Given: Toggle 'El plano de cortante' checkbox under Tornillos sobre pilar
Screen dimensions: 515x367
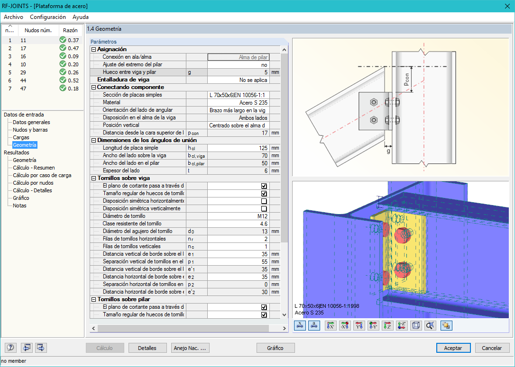Looking at the screenshot, I should pyautogui.click(x=264, y=307).
